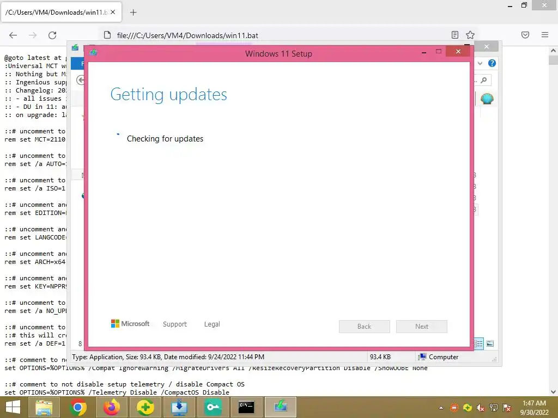
Task: Go back in the Firefox browser
Action: click(13, 35)
